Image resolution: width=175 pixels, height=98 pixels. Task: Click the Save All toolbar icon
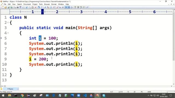pyautogui.click(x=11, y=7)
